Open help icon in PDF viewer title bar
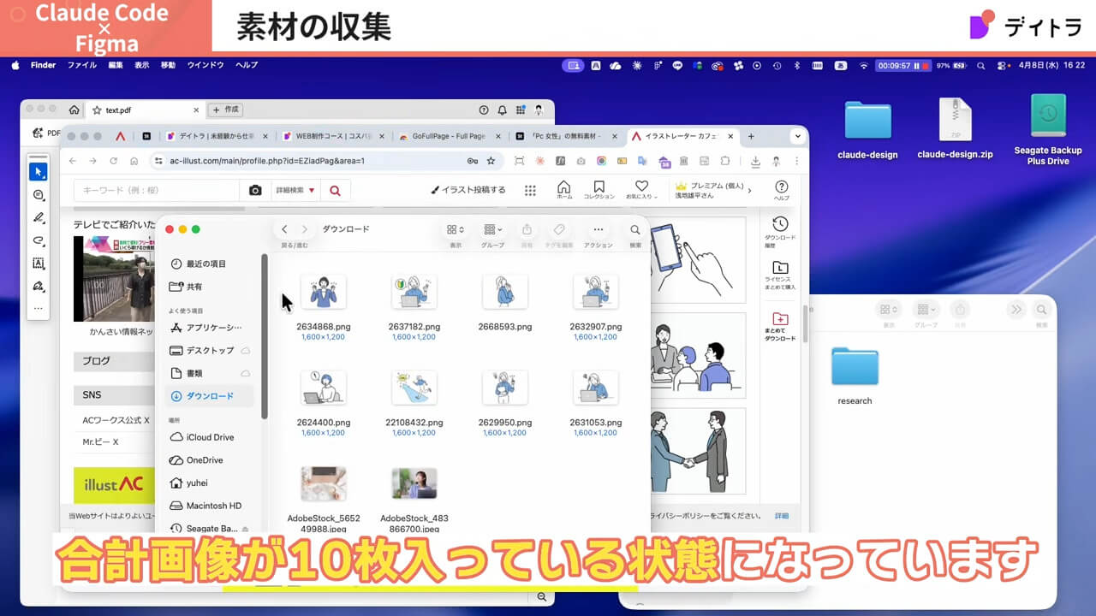 pos(484,110)
